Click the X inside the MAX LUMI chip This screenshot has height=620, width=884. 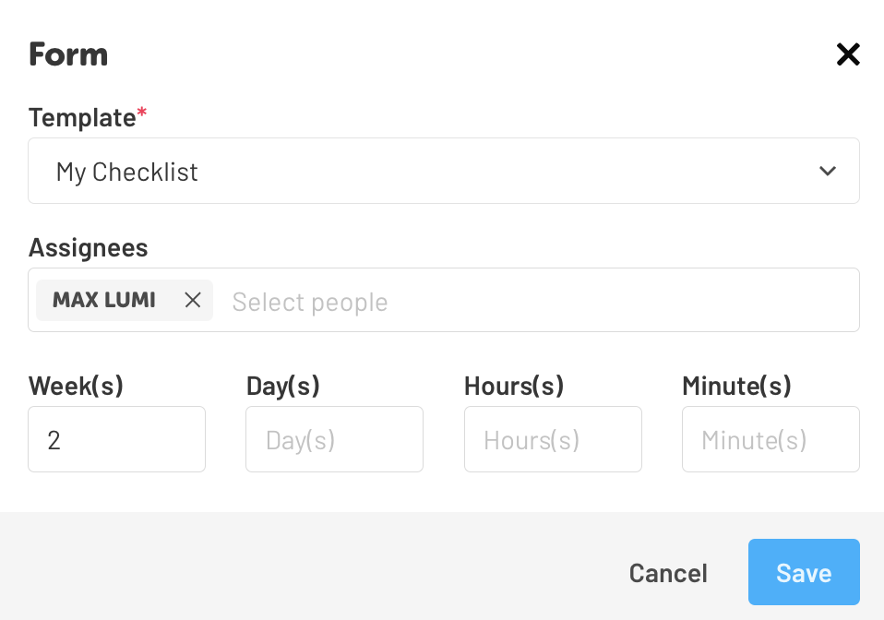click(193, 300)
